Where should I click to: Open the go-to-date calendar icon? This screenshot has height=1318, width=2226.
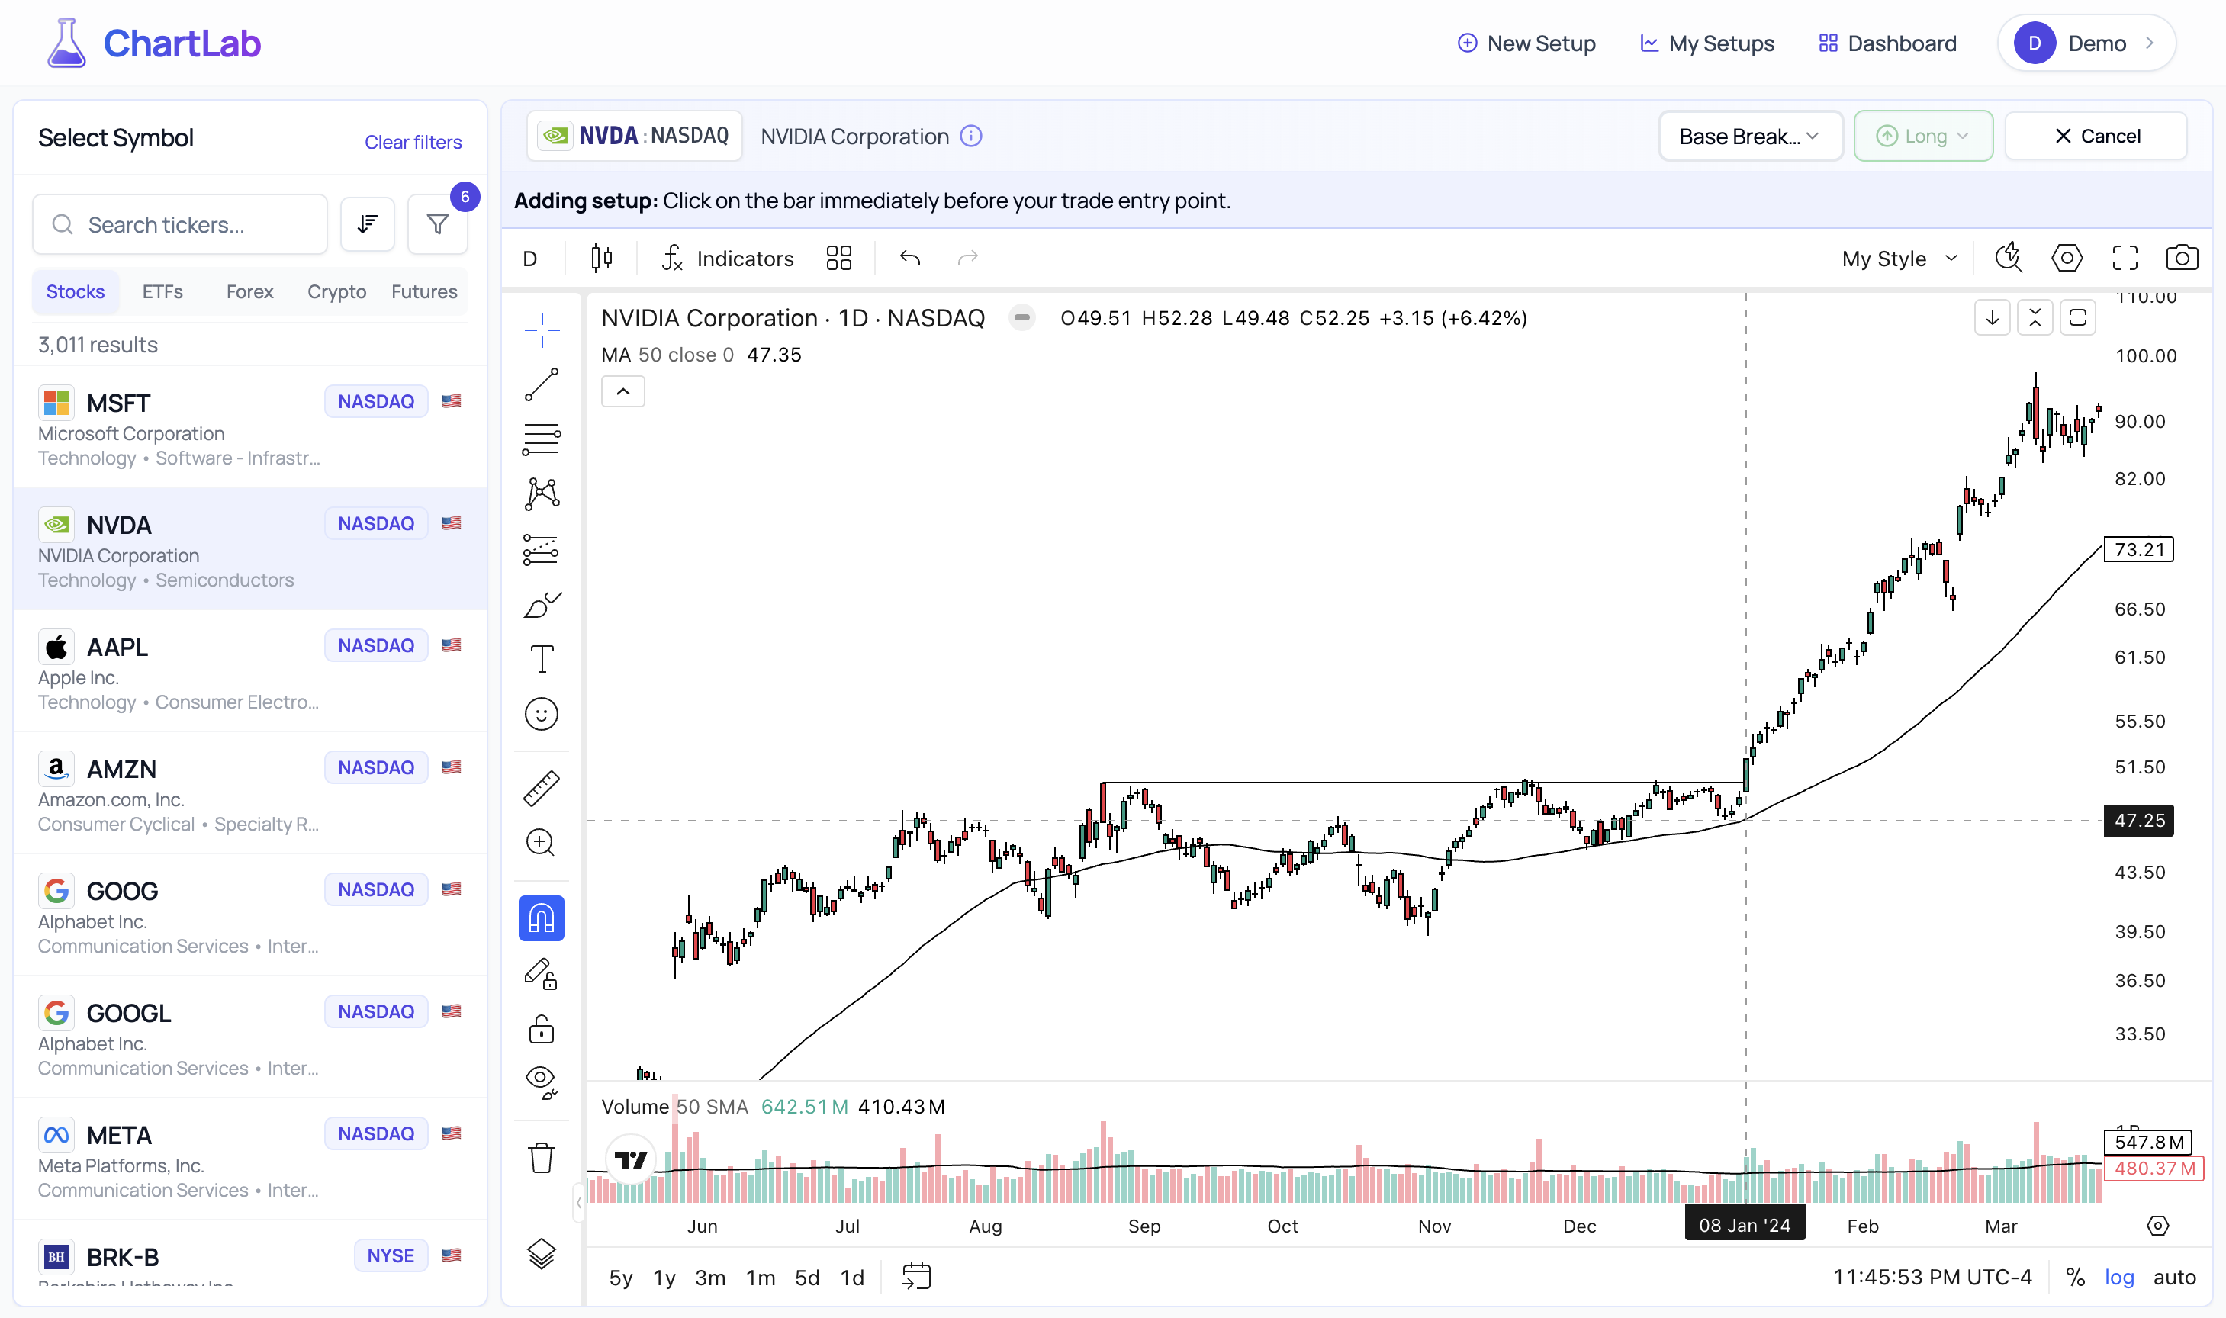pyautogui.click(x=916, y=1277)
